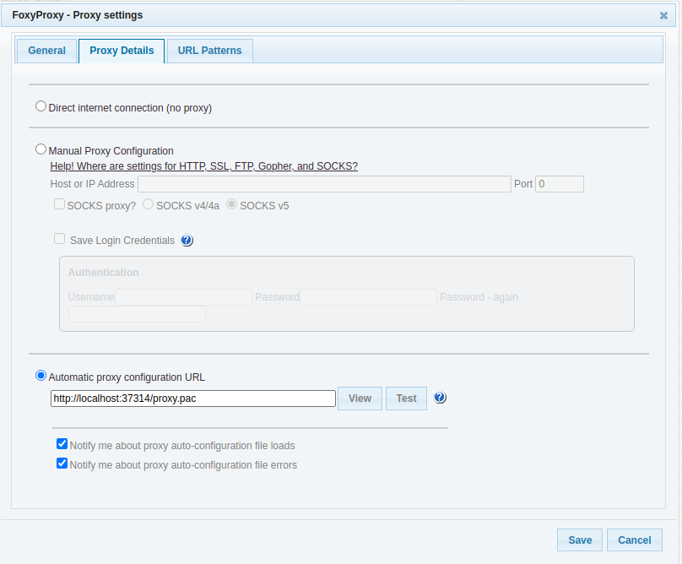Test the automatic proxy configuration
The height and width of the screenshot is (564, 682).
[x=406, y=399]
